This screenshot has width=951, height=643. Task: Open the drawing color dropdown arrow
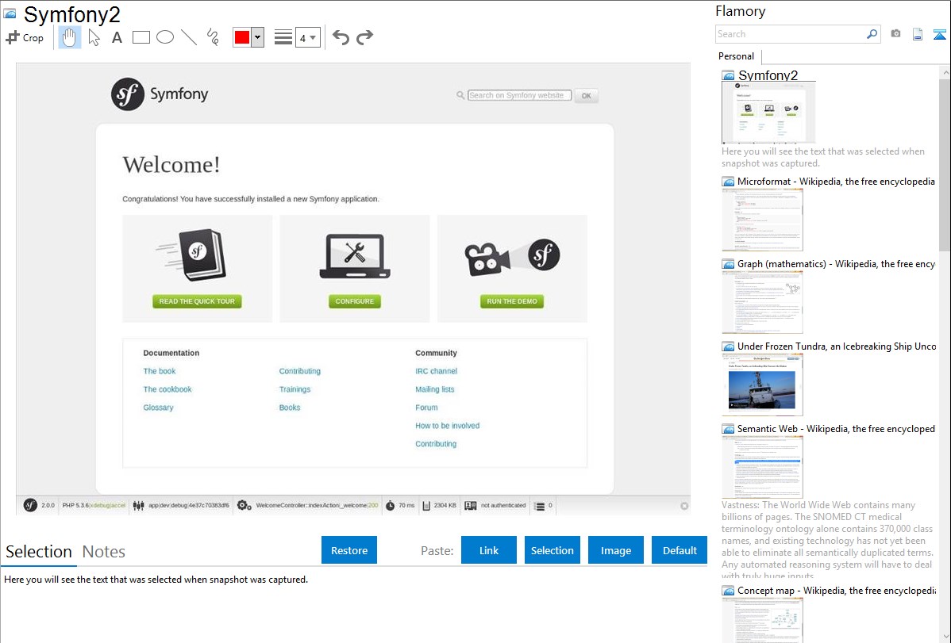[258, 37]
